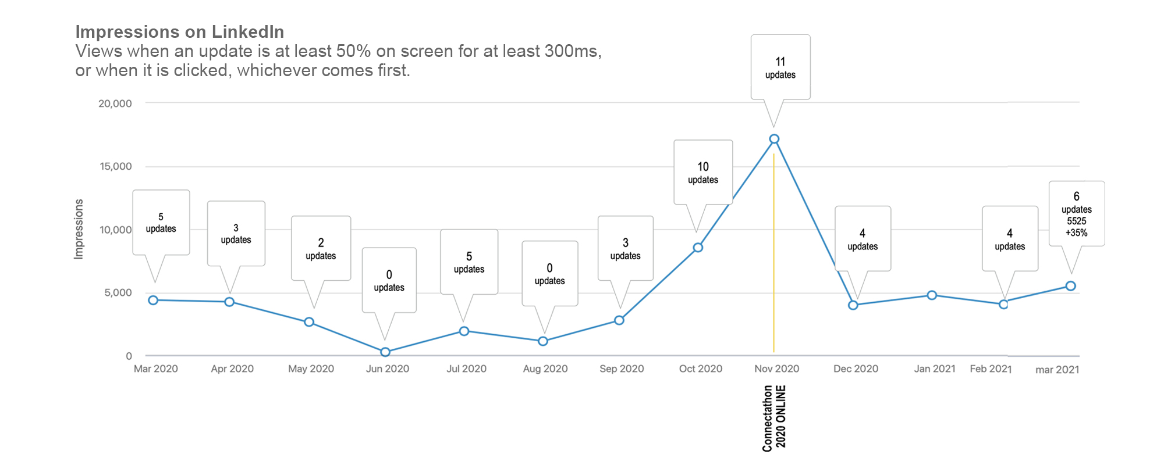Screen dimensions: 1164x465
Task: Click the mar 2021 final data point
Action: pyautogui.click(x=1070, y=286)
